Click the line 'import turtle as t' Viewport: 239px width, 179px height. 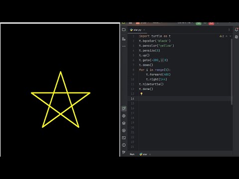pyautogui.click(x=155, y=36)
